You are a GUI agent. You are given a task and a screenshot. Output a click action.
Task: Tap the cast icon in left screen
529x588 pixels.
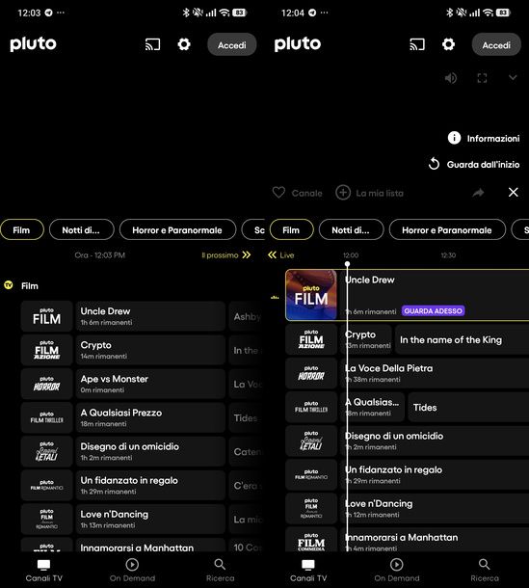point(152,44)
